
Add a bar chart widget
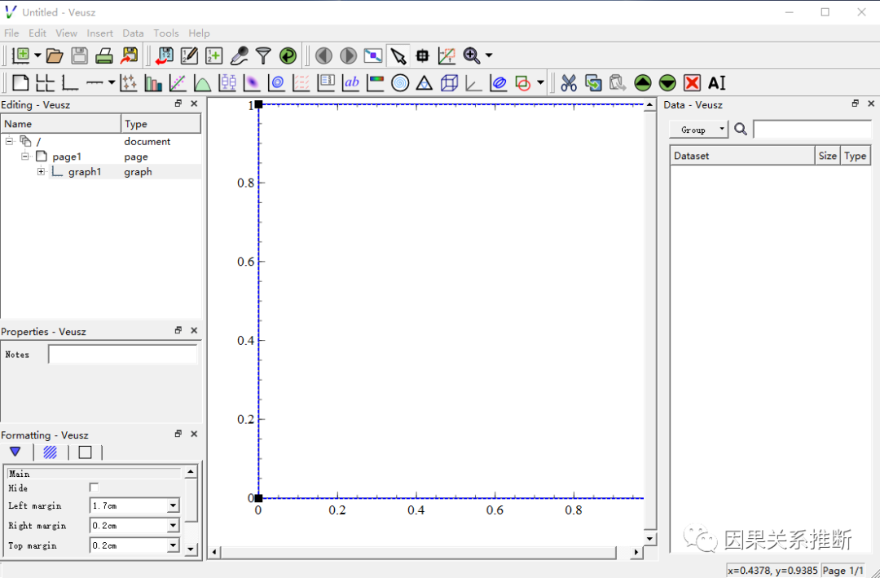(153, 83)
